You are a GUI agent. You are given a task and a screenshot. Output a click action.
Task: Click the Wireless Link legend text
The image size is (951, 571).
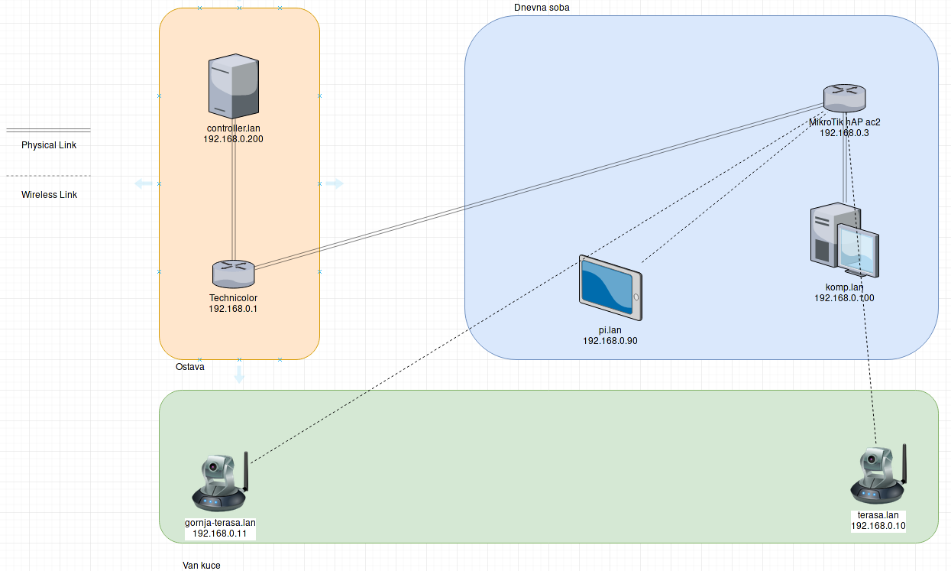tap(49, 195)
